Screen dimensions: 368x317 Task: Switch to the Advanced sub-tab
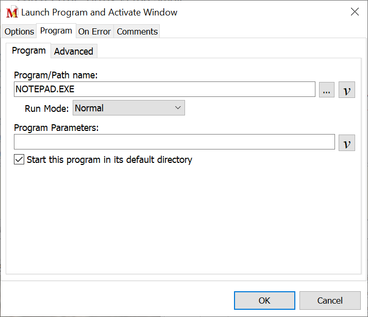pyautogui.click(x=74, y=51)
